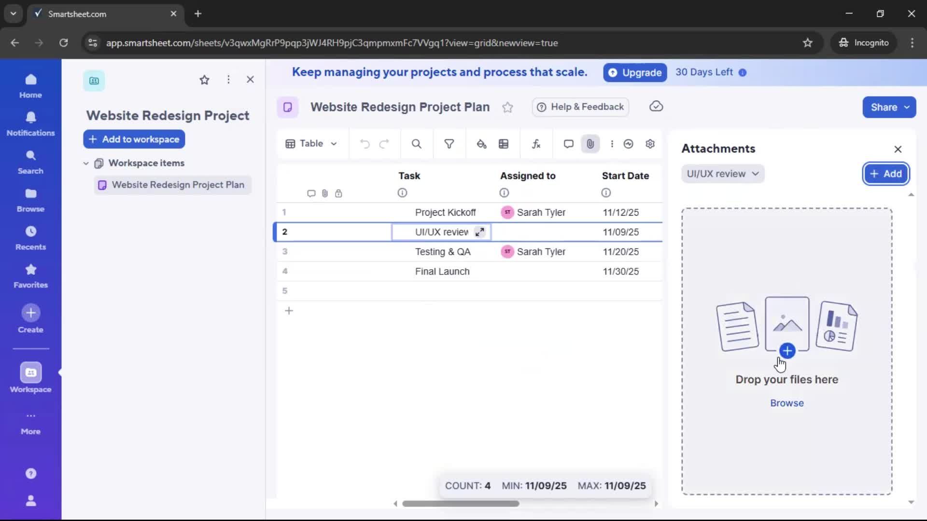The image size is (927, 521).
Task: Toggle the column lock icon
Action: click(339, 193)
